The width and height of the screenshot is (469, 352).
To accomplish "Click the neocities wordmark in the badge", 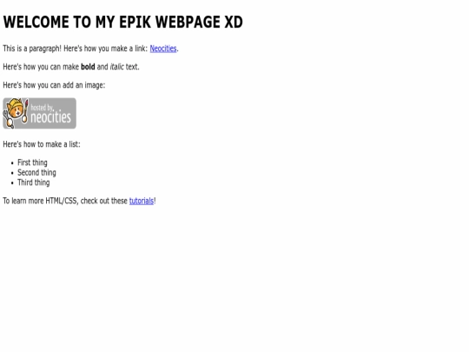I will pos(51,116).
